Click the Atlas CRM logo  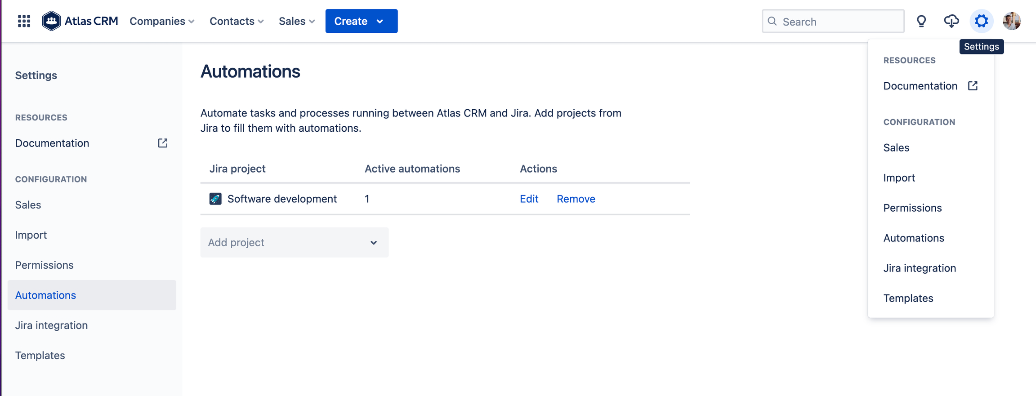tap(80, 21)
